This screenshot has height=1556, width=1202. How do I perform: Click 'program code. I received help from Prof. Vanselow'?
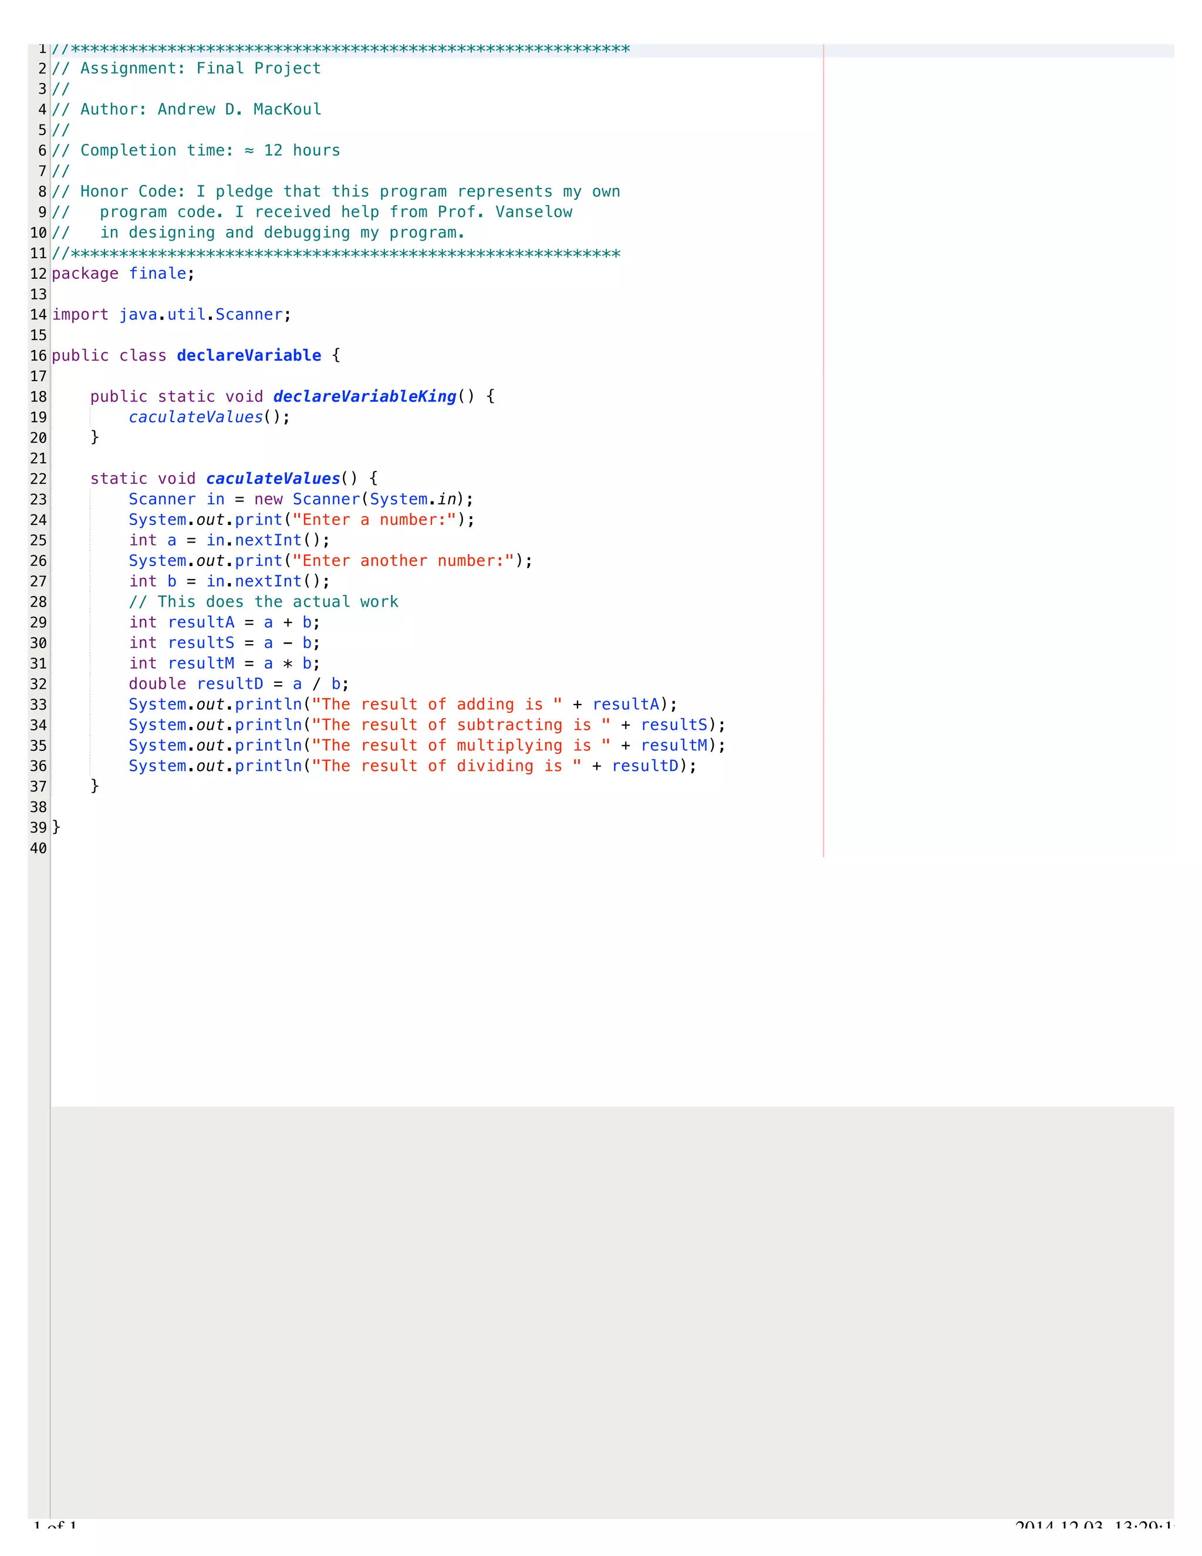(336, 213)
